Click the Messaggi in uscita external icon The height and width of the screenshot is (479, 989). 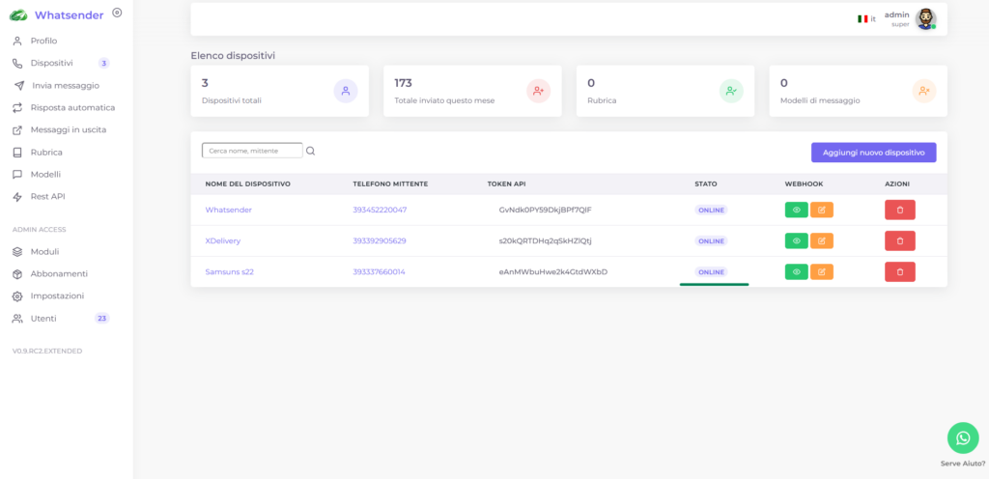tap(17, 129)
